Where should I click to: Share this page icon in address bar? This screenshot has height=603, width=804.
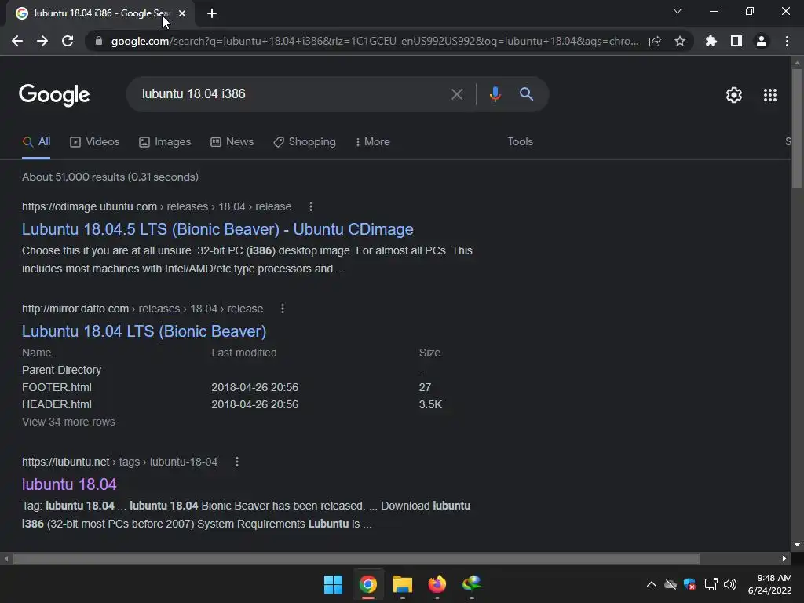[655, 41]
